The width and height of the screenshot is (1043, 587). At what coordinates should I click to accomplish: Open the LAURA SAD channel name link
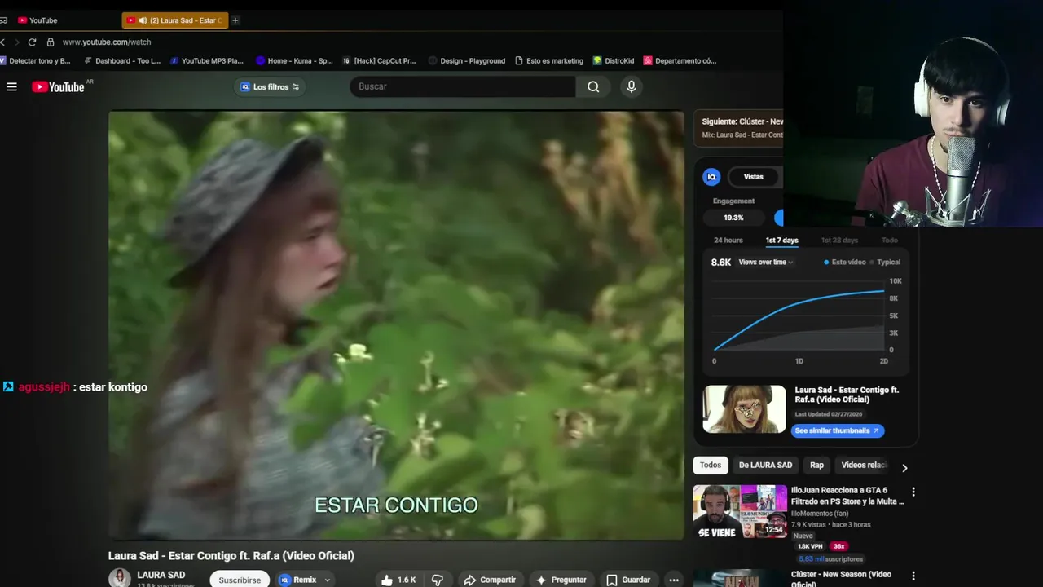(x=161, y=575)
